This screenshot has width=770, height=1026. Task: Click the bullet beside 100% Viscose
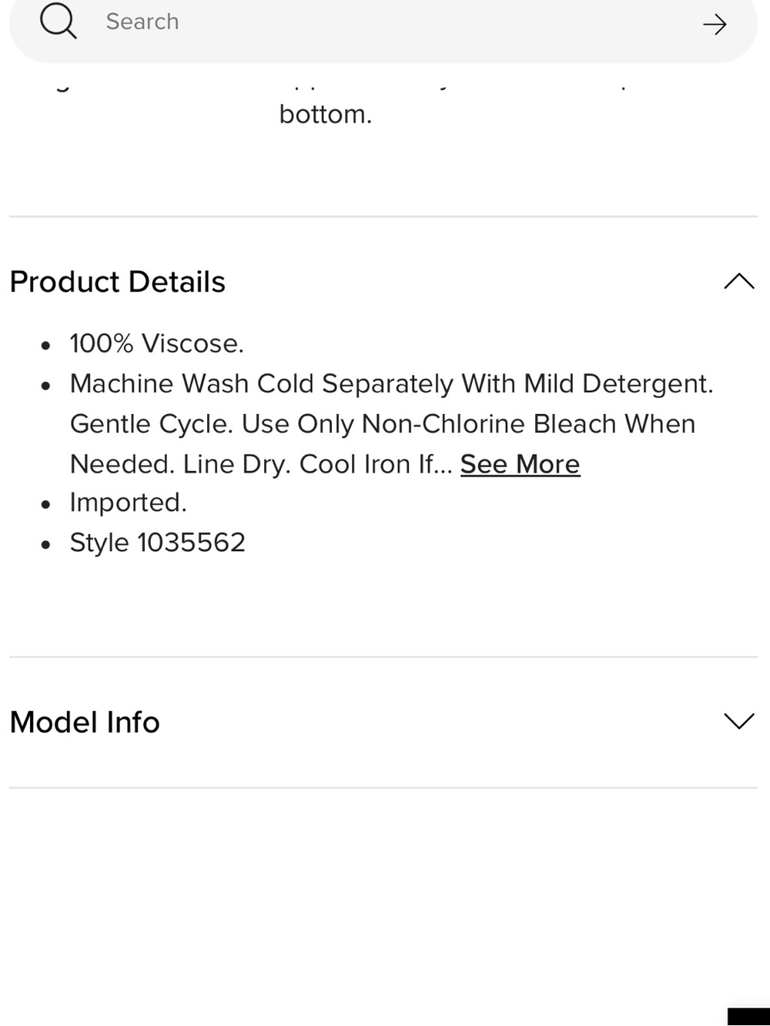pyautogui.click(x=46, y=346)
